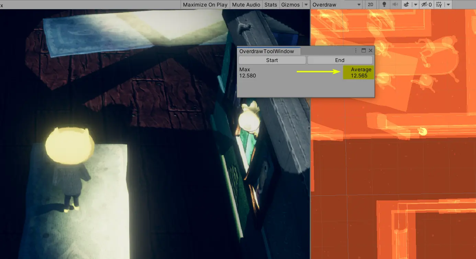Click the OverdrawToolWindow maximize pane icon
The image size is (476, 259).
(x=363, y=50)
